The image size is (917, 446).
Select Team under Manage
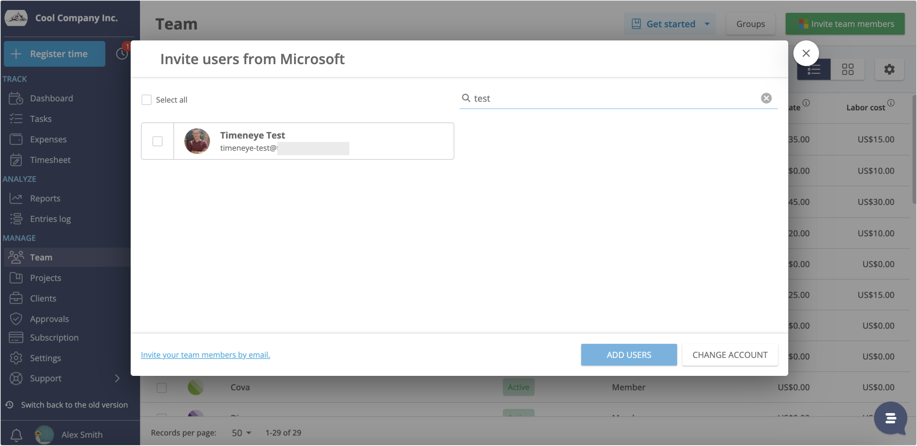pyautogui.click(x=41, y=257)
